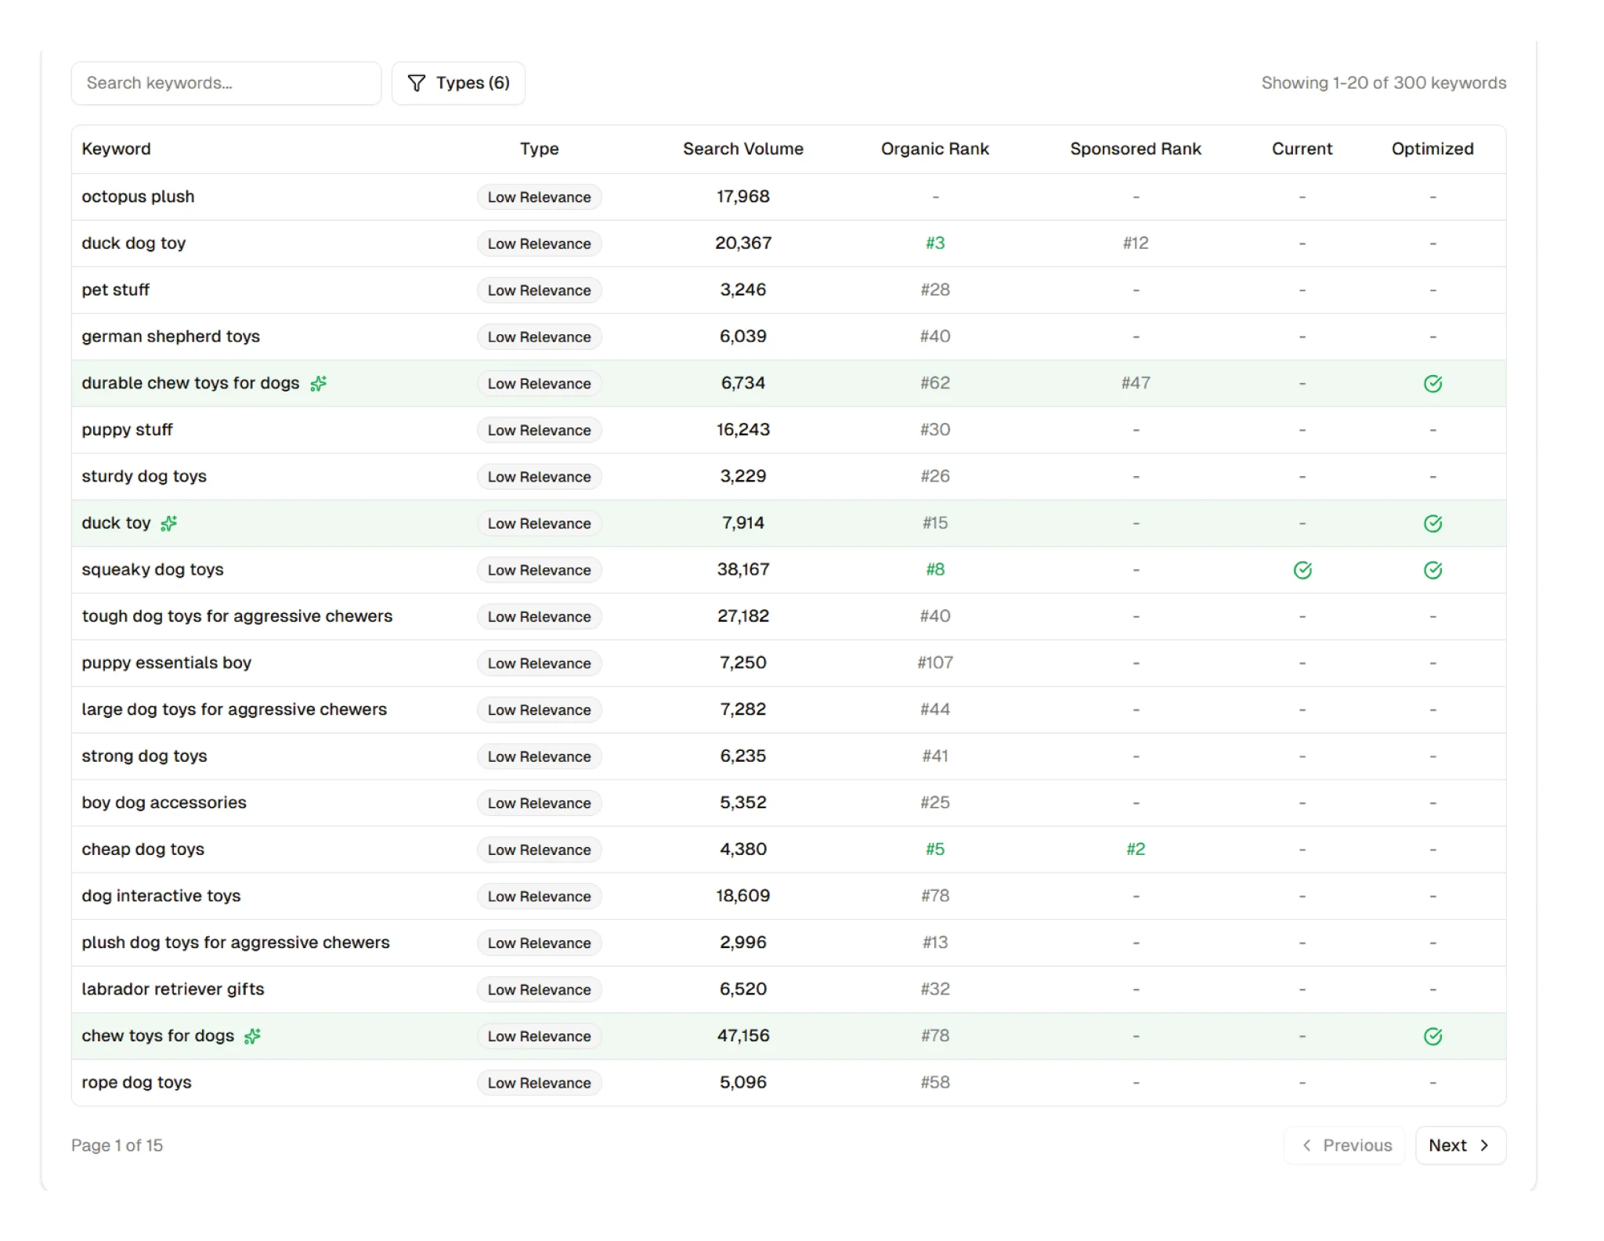Select the boy dog accessories keyword
Image resolution: width=1604 pixels, height=1241 pixels.
coord(164,803)
